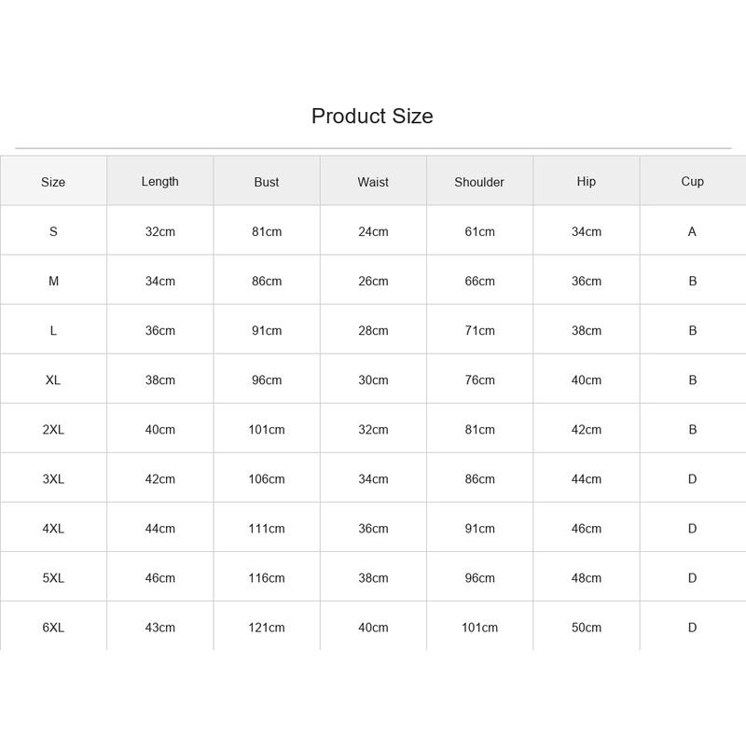Select the 43cm length cell
746x746 pixels.
[159, 628]
